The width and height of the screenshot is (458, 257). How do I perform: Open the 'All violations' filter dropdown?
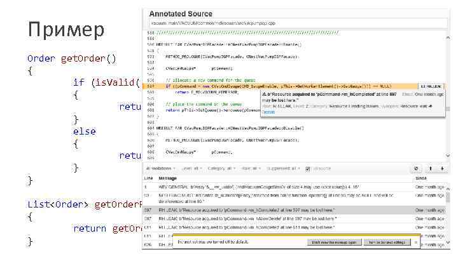[160, 168]
